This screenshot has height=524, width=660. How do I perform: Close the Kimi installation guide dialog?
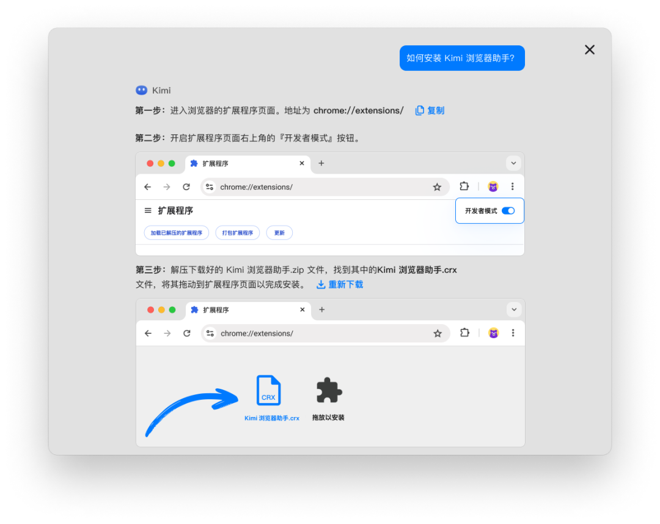pos(589,50)
